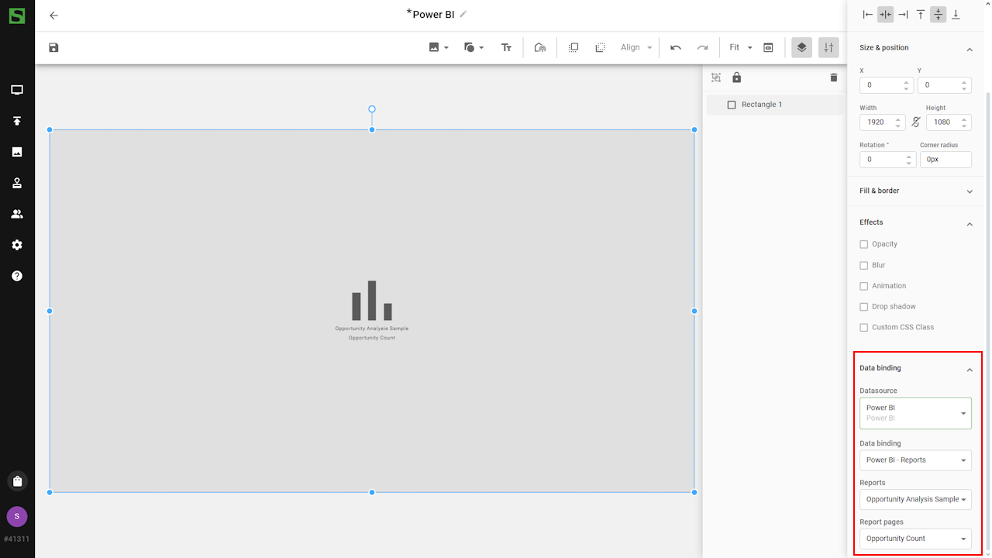Image resolution: width=992 pixels, height=558 pixels.
Task: Click the save icon in the toolbar
Action: coord(53,48)
